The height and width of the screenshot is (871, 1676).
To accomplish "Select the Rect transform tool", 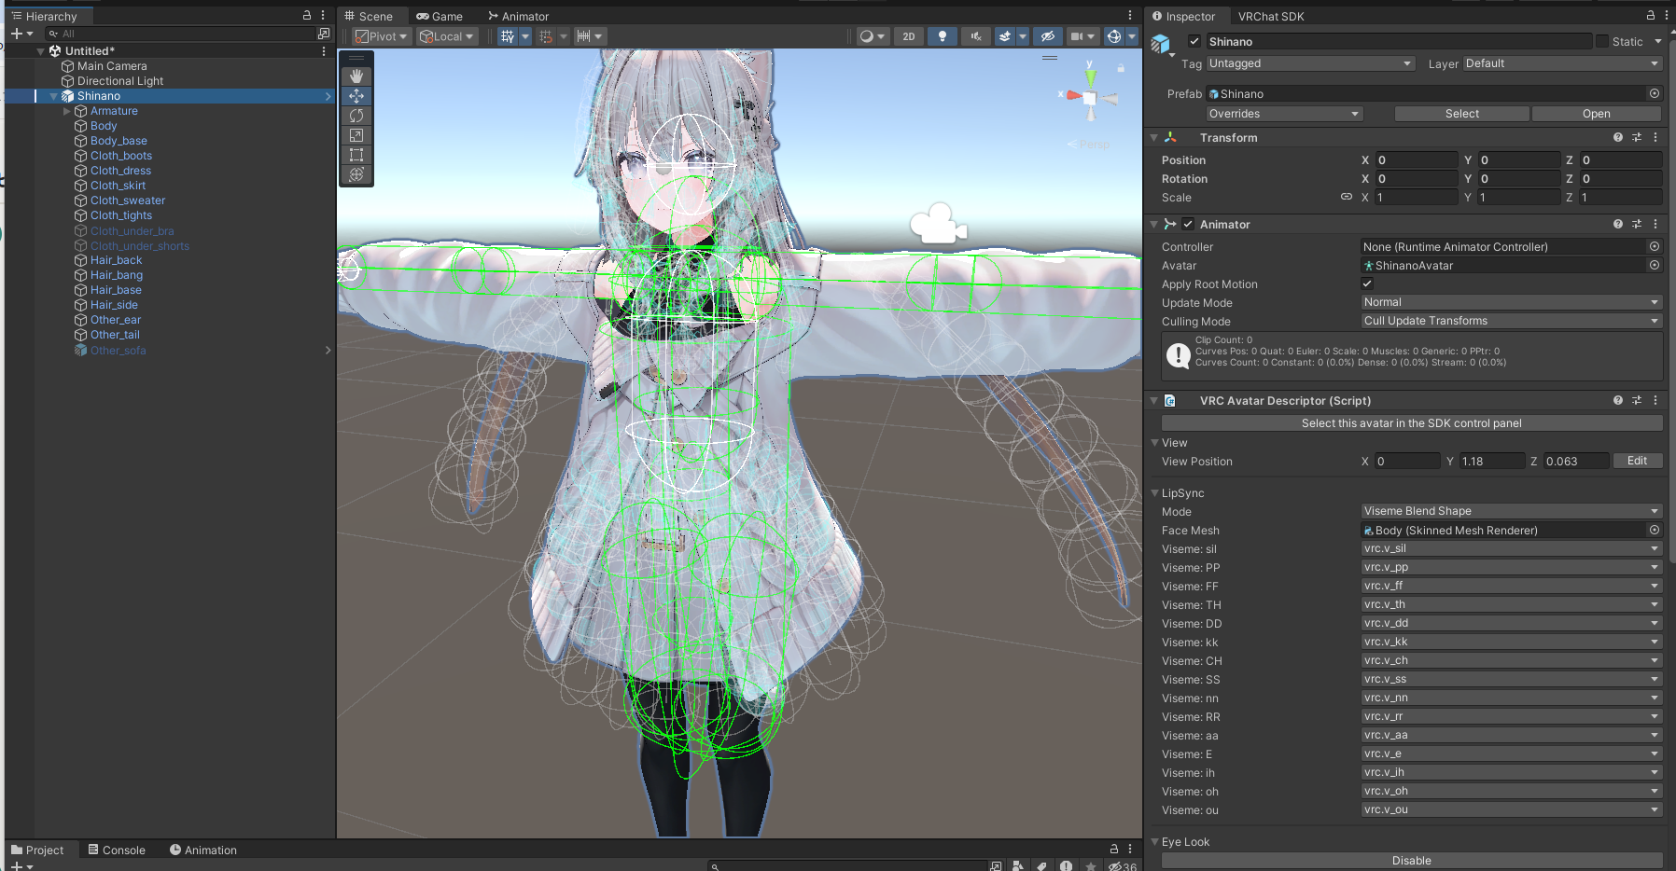I will click(x=356, y=155).
